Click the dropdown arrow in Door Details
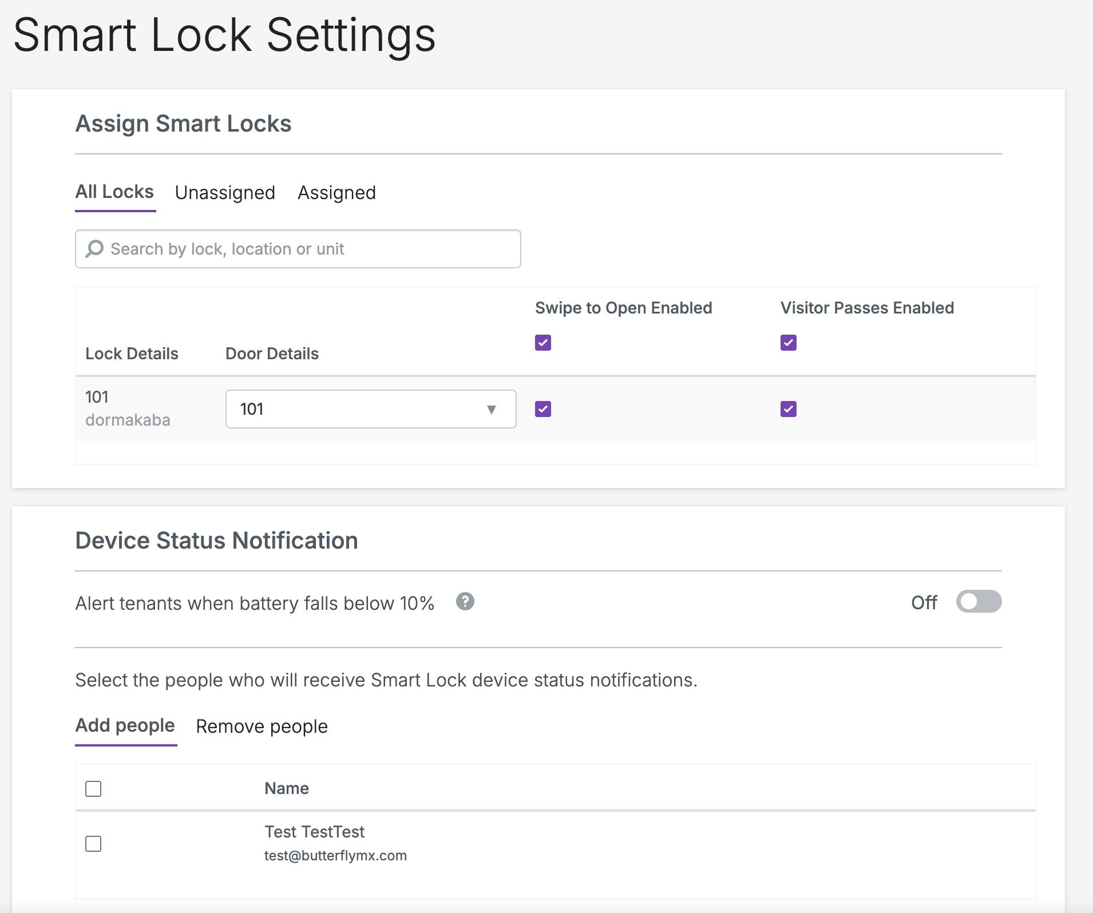This screenshot has height=913, width=1093. pos(491,410)
